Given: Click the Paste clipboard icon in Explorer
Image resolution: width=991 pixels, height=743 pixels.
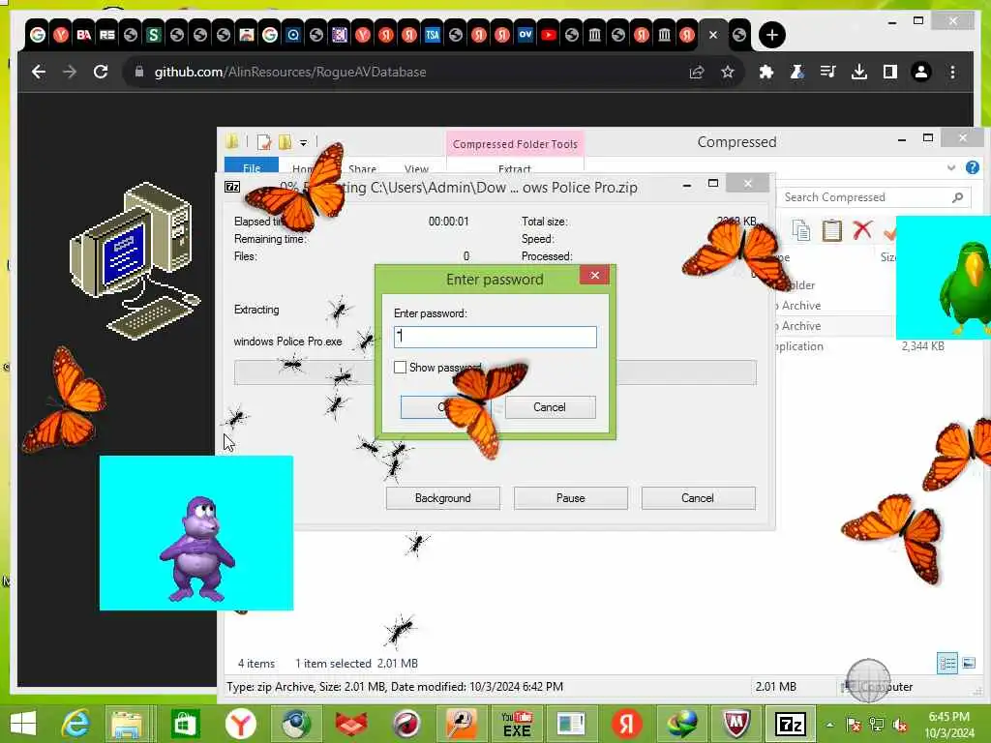Looking at the screenshot, I should coord(831,230).
